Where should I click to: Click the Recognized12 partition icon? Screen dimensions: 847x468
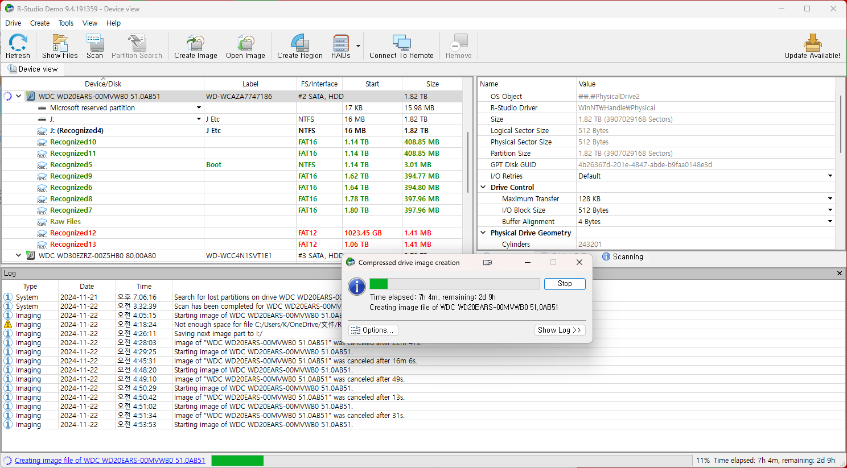point(42,233)
